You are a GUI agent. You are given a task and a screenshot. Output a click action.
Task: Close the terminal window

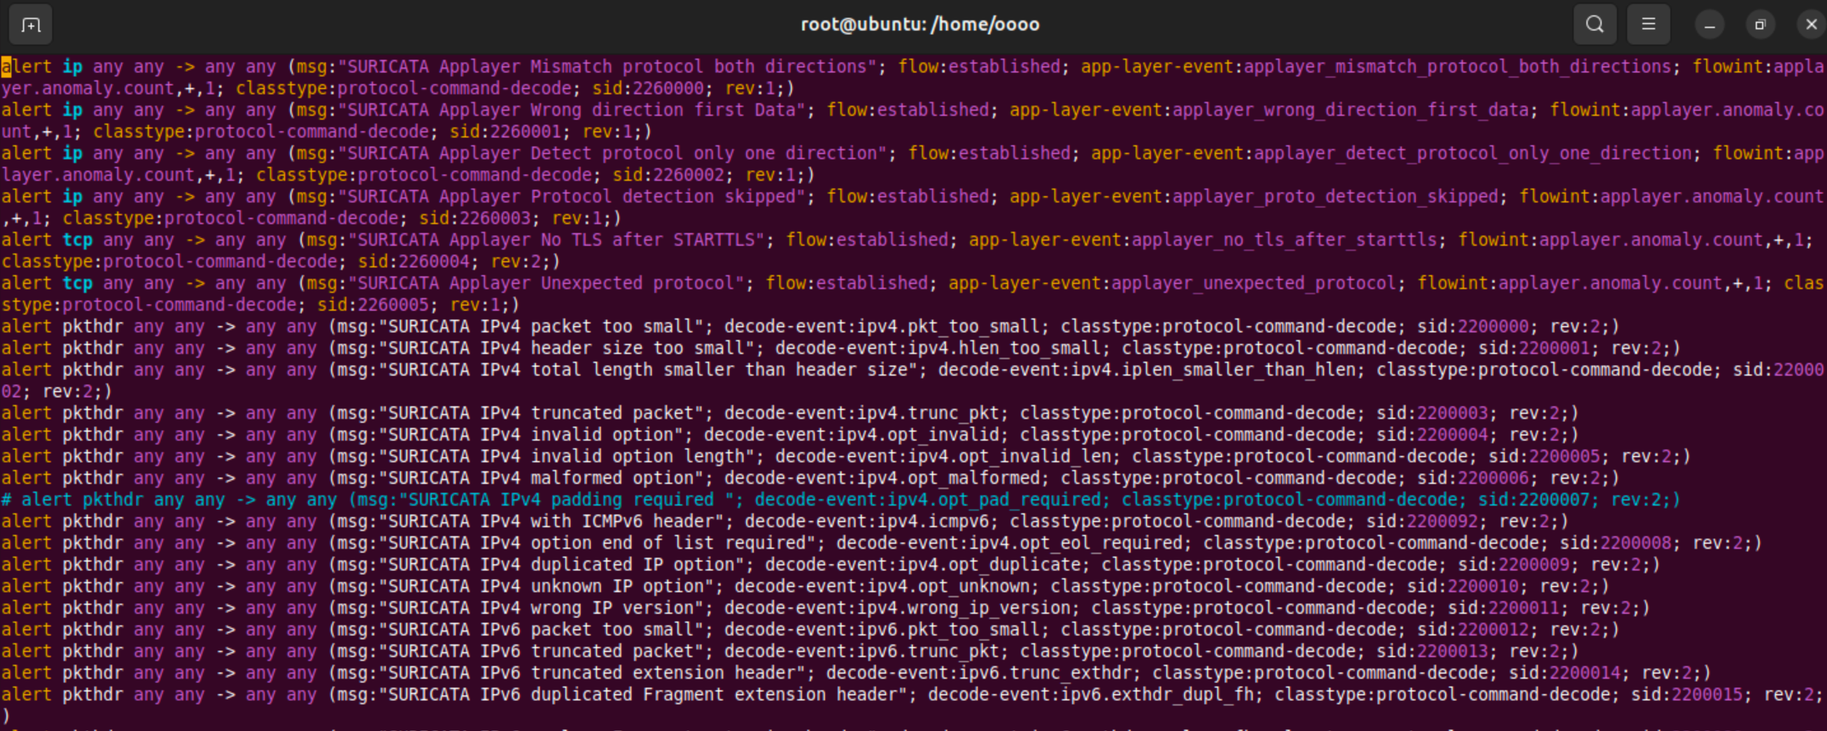(x=1810, y=25)
